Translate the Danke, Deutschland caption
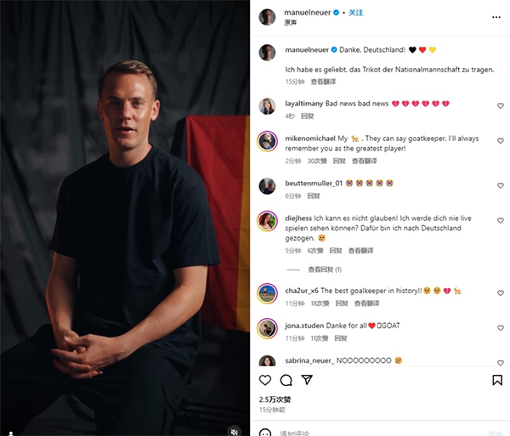The image size is (510, 436). pos(323,82)
